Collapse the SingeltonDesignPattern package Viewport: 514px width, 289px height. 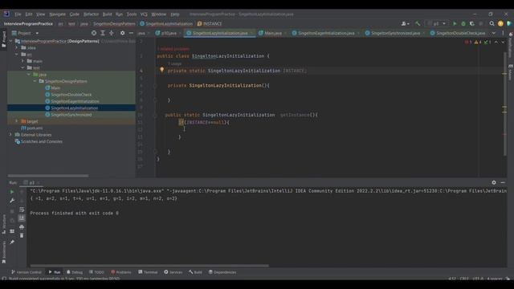click(x=35, y=81)
